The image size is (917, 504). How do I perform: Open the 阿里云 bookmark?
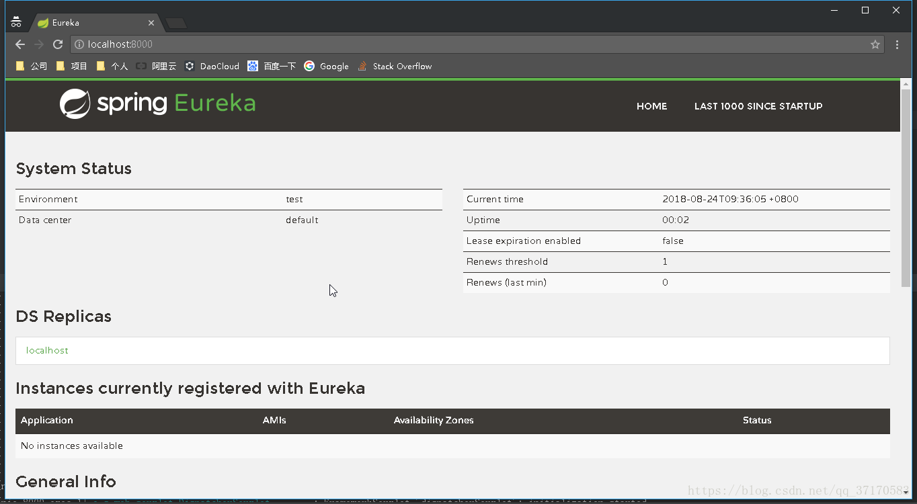click(156, 66)
